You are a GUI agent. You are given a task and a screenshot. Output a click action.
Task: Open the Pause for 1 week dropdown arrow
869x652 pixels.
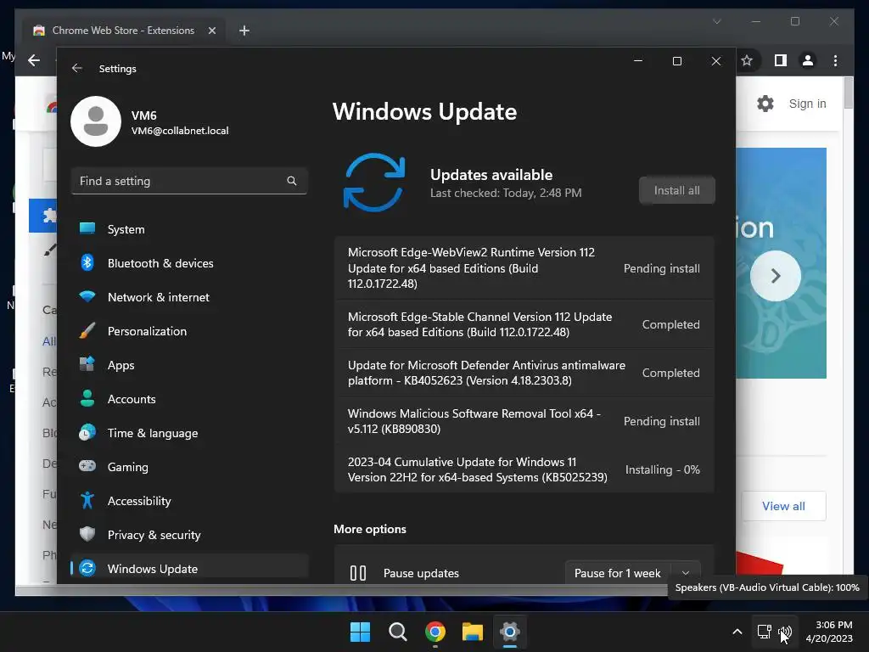pos(686,573)
